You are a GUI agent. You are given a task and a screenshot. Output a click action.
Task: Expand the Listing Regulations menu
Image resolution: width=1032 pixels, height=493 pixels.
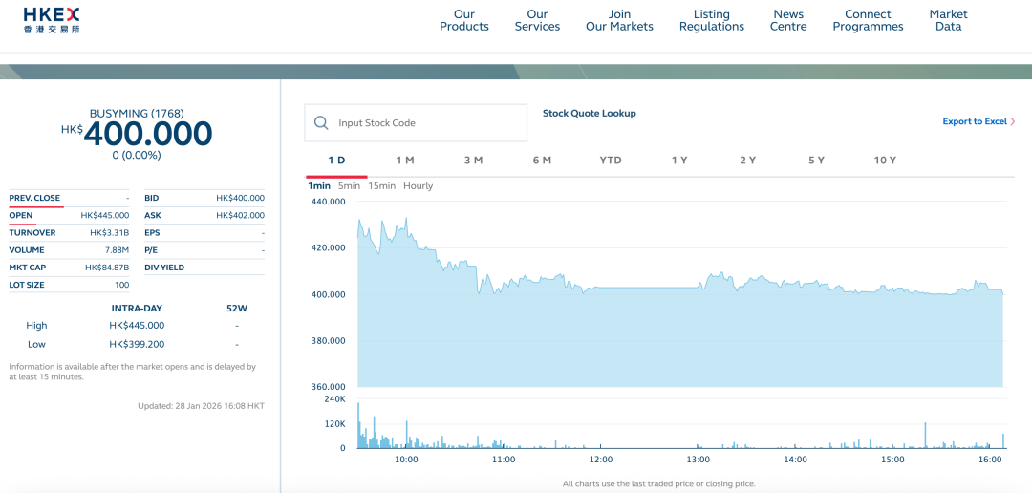712,21
